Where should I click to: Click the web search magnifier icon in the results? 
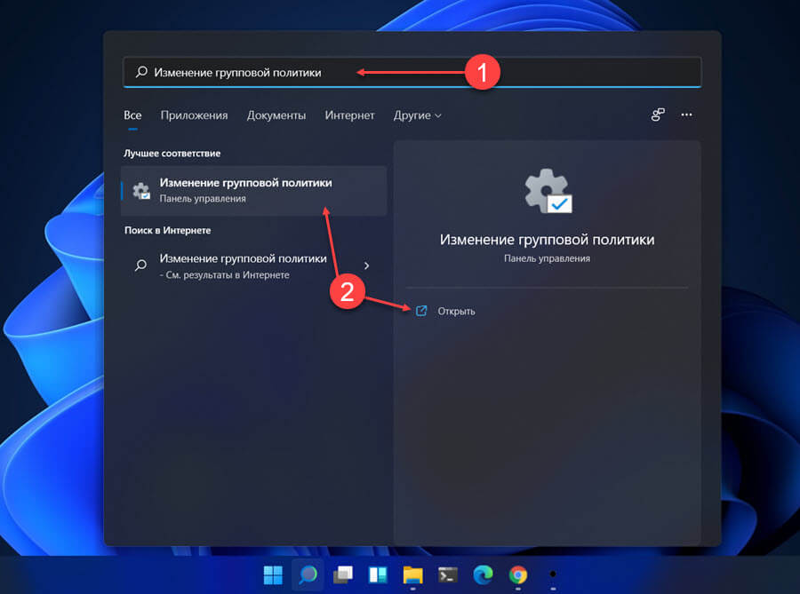pyautogui.click(x=140, y=265)
